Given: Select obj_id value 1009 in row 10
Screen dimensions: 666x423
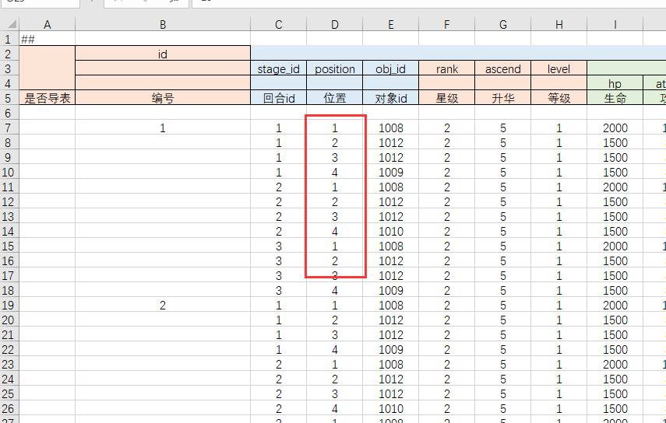Looking at the screenshot, I should 391,172.
